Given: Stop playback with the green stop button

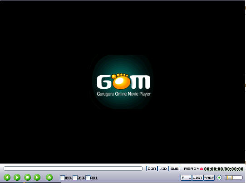Looking at the screenshot, I should (x=27, y=178).
